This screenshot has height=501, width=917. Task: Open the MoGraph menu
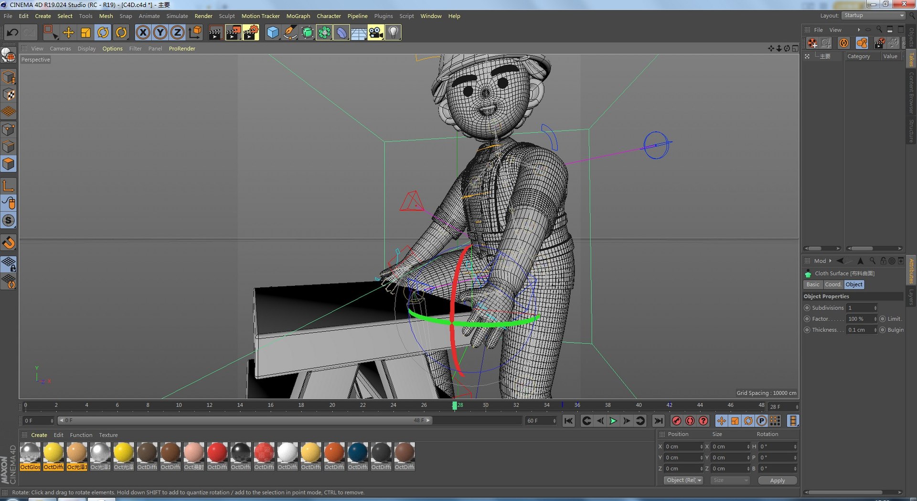(298, 16)
